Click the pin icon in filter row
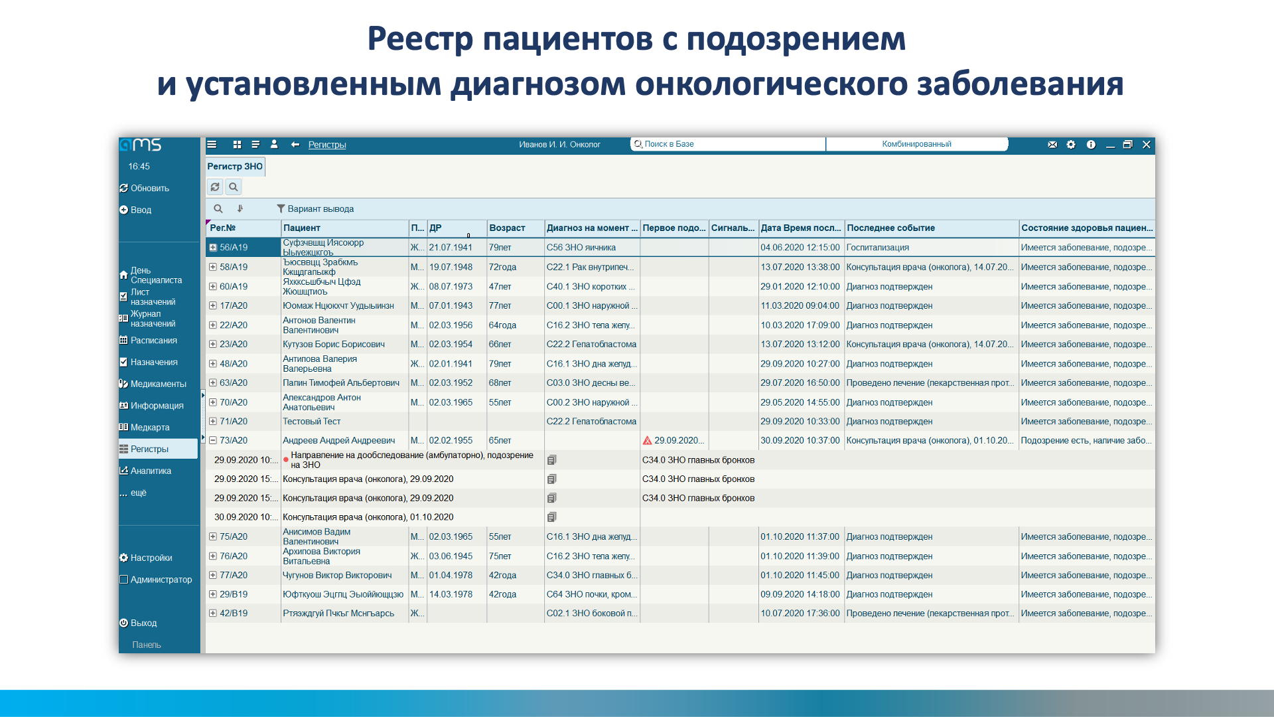Viewport: 1274px width, 717px height. tap(240, 208)
